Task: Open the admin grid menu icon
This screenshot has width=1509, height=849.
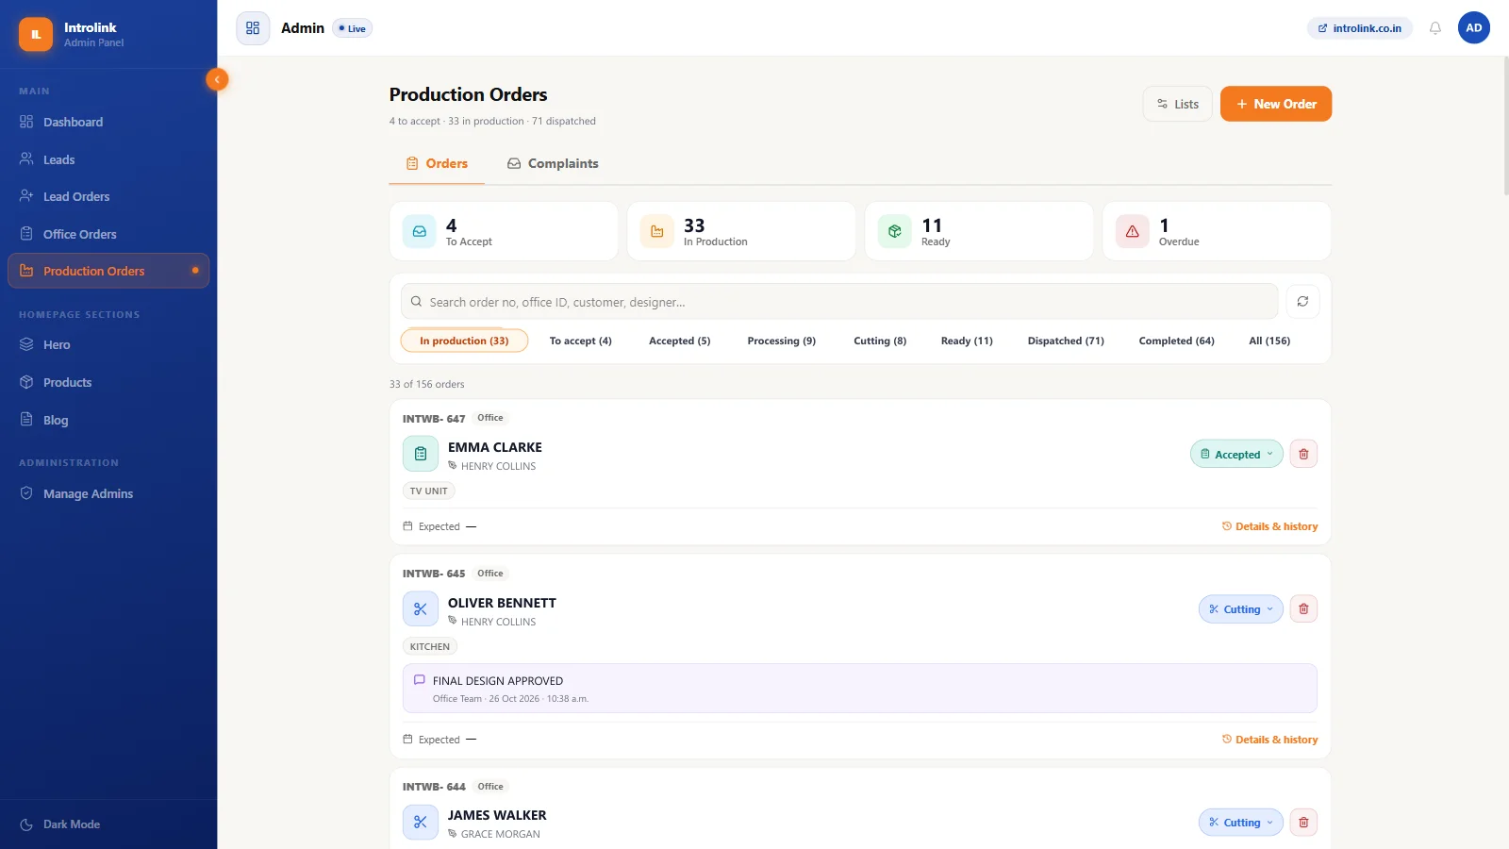Action: pos(253,28)
